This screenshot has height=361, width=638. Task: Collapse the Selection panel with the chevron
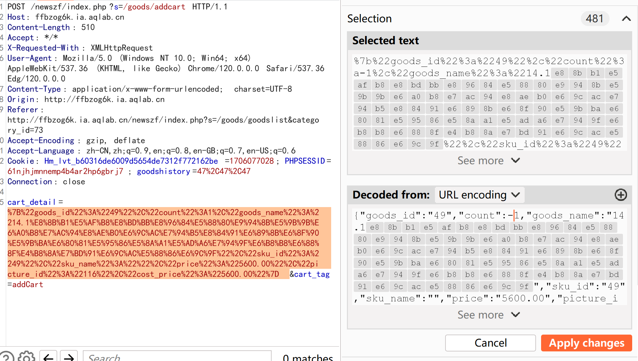click(x=626, y=19)
